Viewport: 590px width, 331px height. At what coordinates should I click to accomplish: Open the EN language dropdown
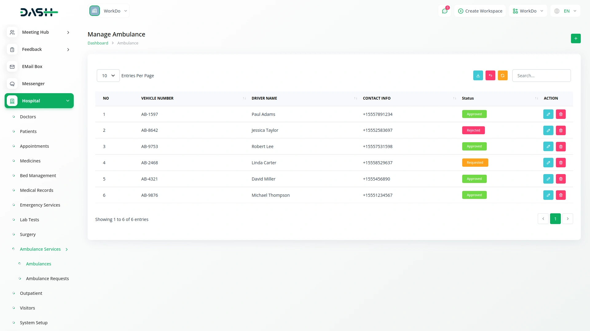(565, 11)
